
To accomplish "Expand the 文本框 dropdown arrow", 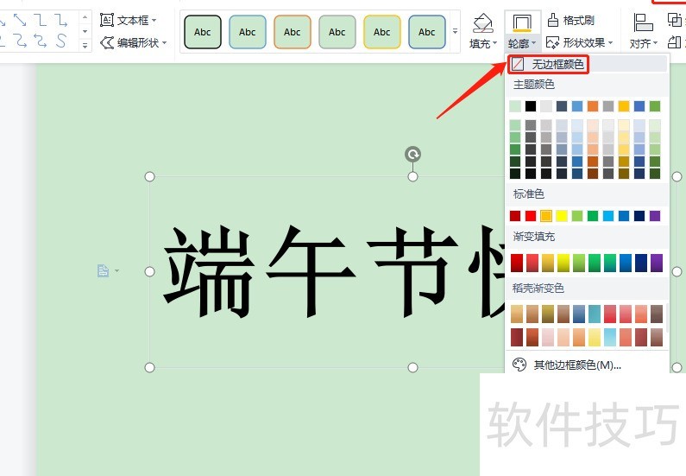I will [154, 20].
